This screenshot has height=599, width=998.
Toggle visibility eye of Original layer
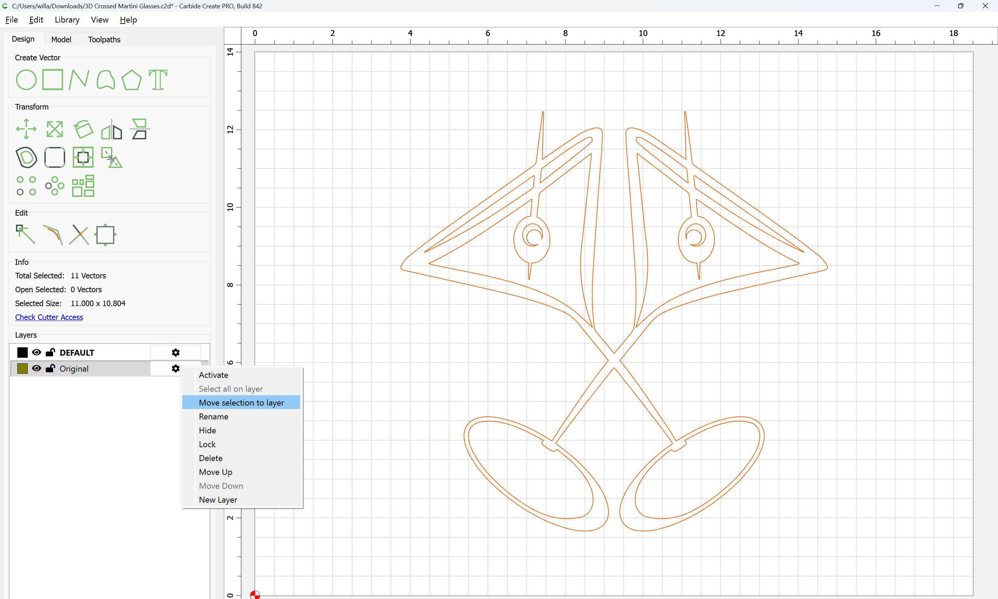[36, 368]
